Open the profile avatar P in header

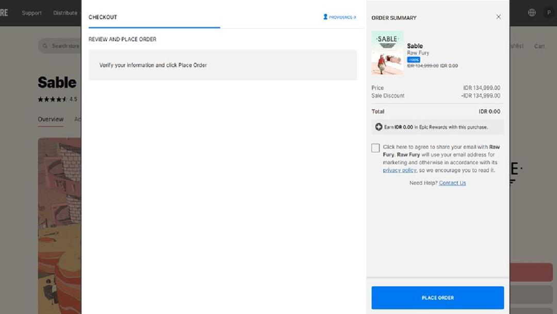[549, 12]
